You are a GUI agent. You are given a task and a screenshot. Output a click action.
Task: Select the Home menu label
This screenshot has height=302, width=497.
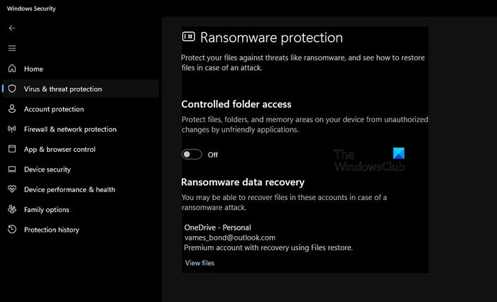33,69
